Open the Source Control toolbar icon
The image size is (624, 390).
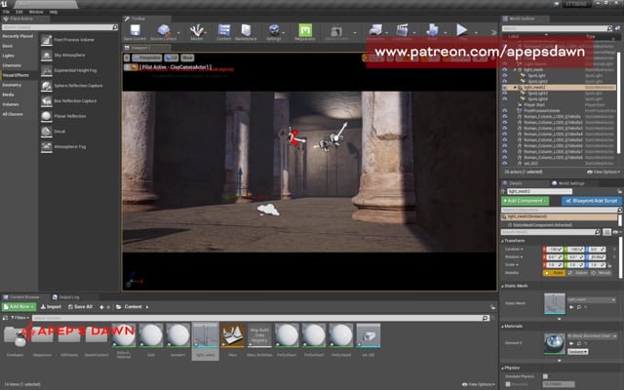click(164, 30)
